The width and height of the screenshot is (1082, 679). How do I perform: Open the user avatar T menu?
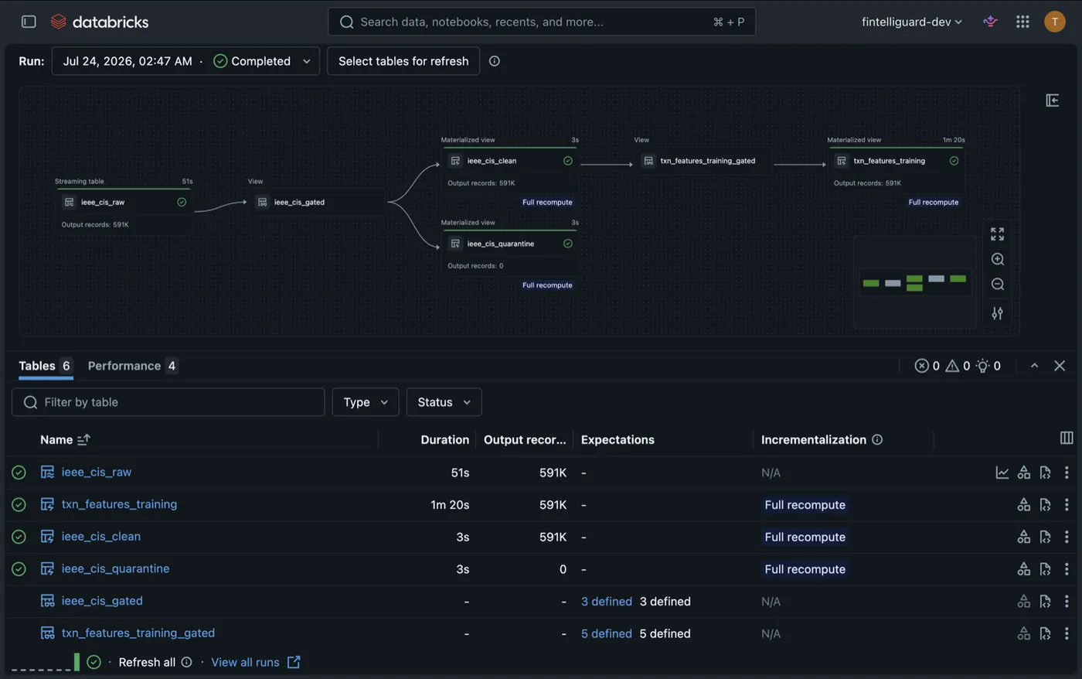pyautogui.click(x=1054, y=22)
